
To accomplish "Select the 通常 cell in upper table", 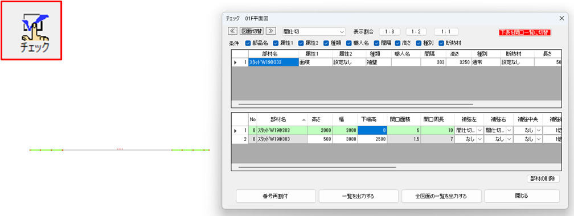I will pos(486,62).
